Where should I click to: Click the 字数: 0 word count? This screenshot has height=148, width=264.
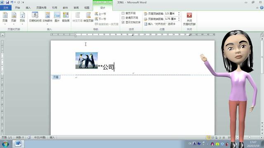20,137
